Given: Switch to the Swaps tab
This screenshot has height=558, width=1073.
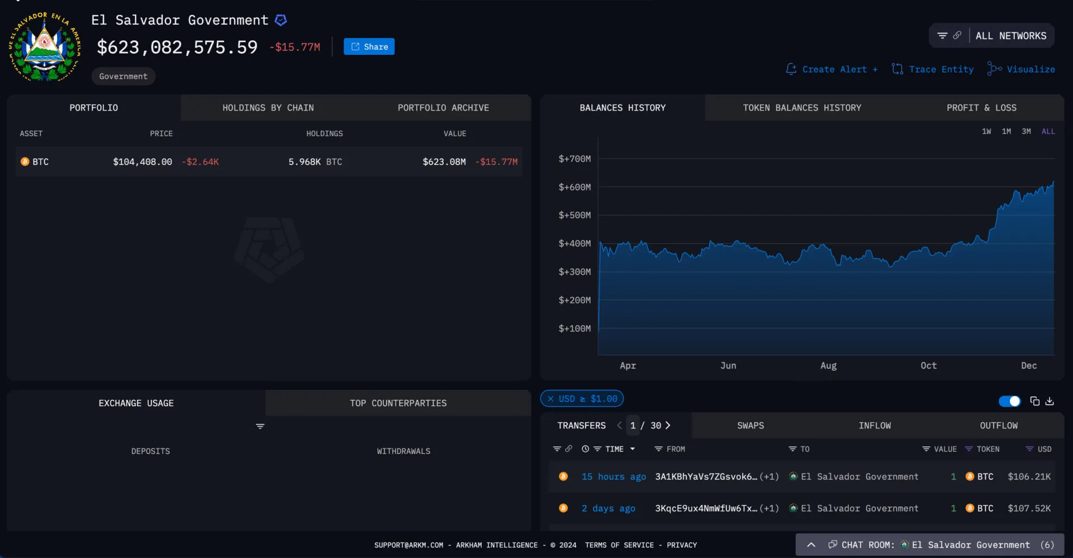Looking at the screenshot, I should coord(750,426).
